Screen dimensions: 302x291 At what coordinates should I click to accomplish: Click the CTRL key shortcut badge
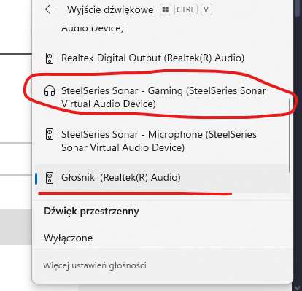pos(185,9)
